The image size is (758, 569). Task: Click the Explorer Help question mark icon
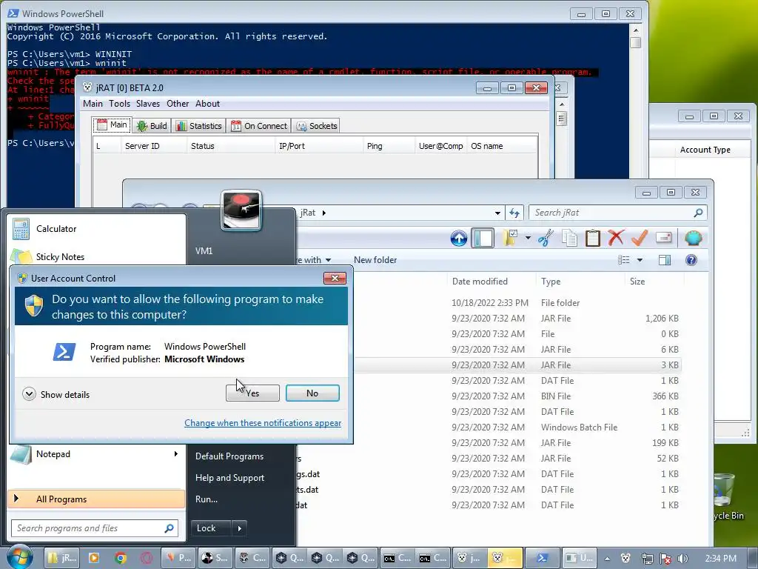pos(691,260)
